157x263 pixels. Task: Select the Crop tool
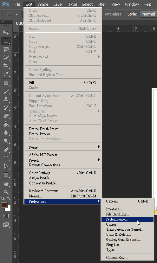click(x=6, y=65)
